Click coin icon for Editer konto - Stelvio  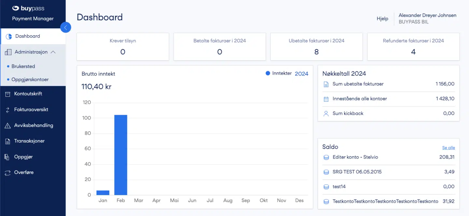(326, 158)
